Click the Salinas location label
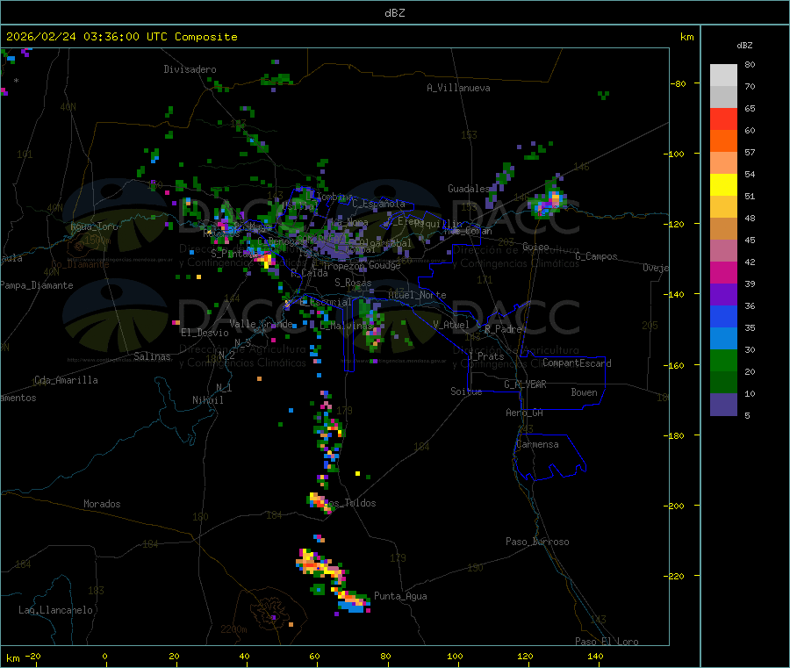This screenshot has height=668, width=790. (x=152, y=356)
